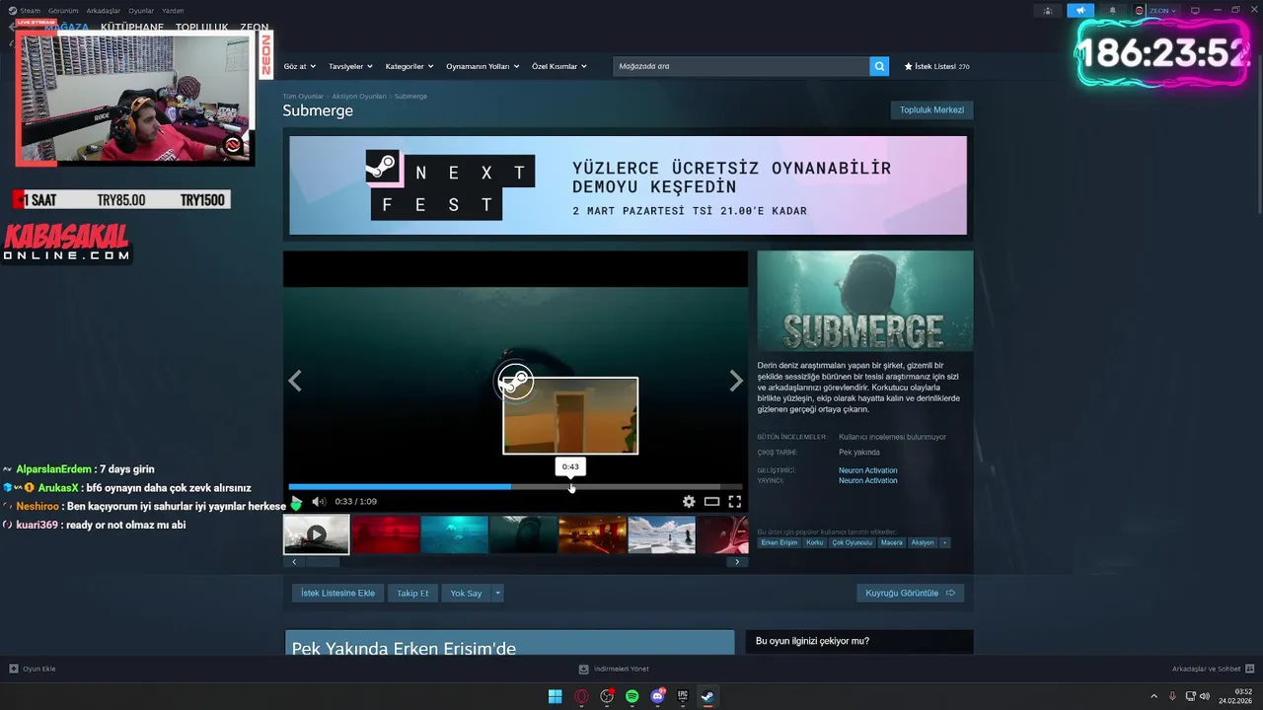
Task: Click the Tüm Oyunlar breadcrumb
Action: pyautogui.click(x=303, y=97)
